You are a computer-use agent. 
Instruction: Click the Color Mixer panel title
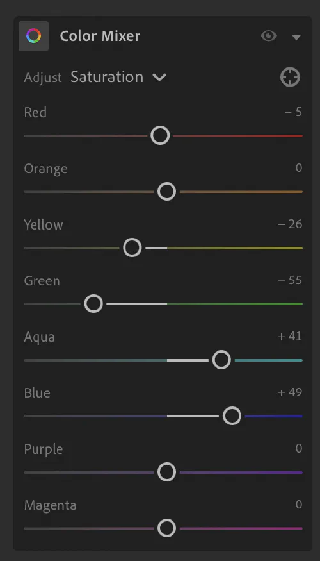click(x=100, y=36)
